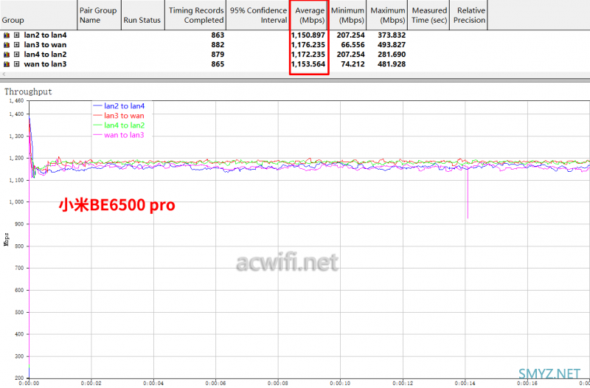Select the lan2 to lan4 row name

coord(44,35)
